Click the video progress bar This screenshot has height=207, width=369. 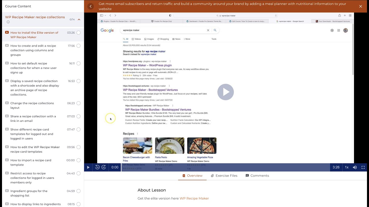225,167
